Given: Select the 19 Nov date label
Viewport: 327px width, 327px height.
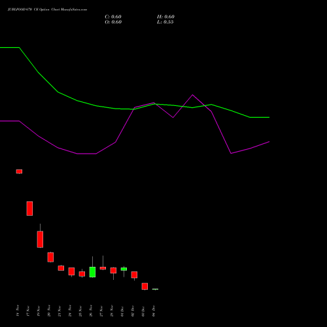Looking at the screenshot, I should pyautogui.click(x=39, y=311).
